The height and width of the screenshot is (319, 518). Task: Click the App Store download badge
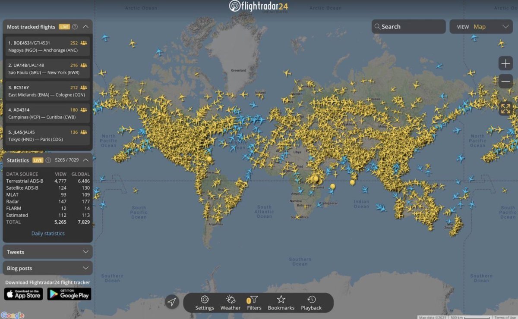pyautogui.click(x=24, y=294)
